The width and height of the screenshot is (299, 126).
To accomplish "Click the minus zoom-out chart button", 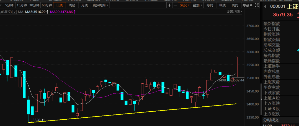I will (175, 5).
